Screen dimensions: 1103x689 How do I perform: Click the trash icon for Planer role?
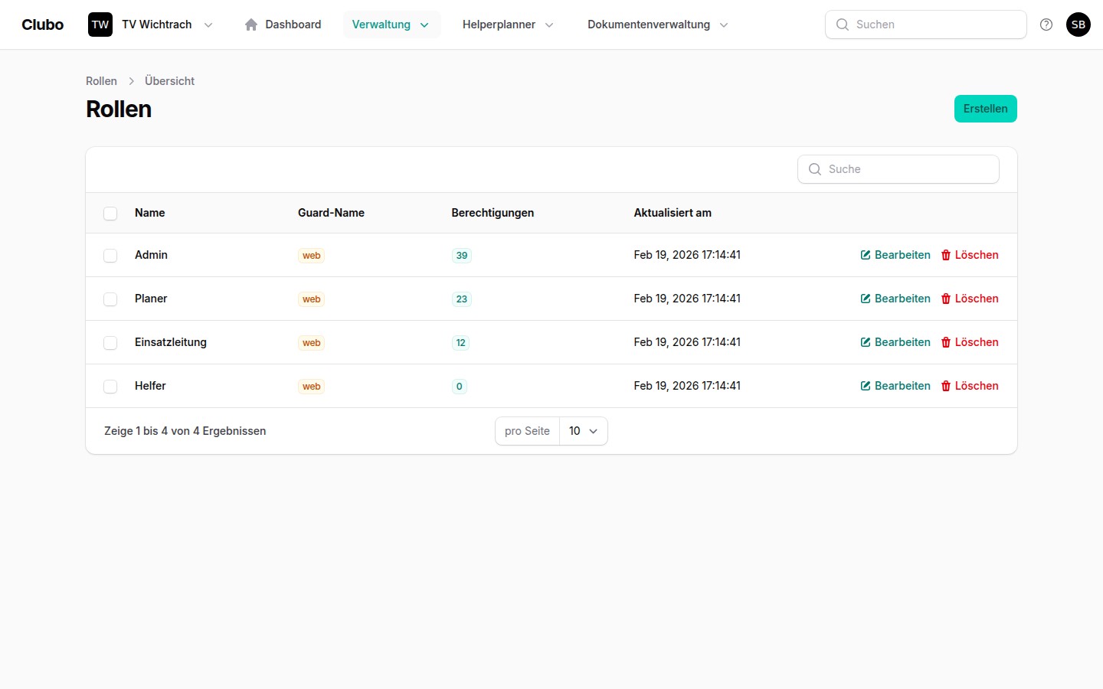click(x=946, y=299)
